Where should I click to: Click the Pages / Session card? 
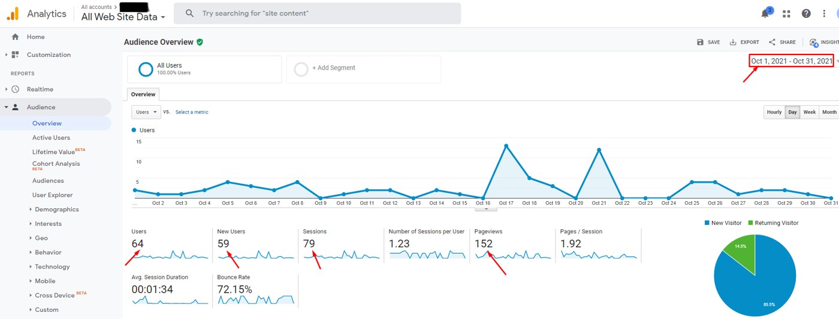click(598, 245)
